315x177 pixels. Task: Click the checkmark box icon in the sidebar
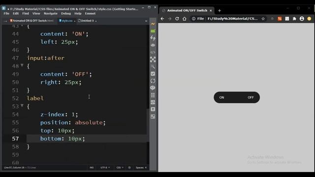click(x=153, y=74)
